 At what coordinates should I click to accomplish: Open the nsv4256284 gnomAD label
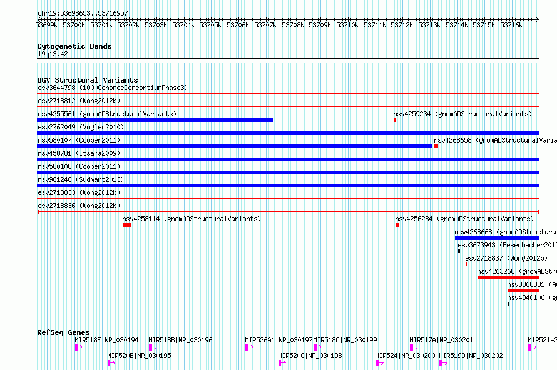(464, 219)
